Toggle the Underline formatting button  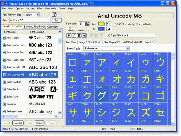79,35
